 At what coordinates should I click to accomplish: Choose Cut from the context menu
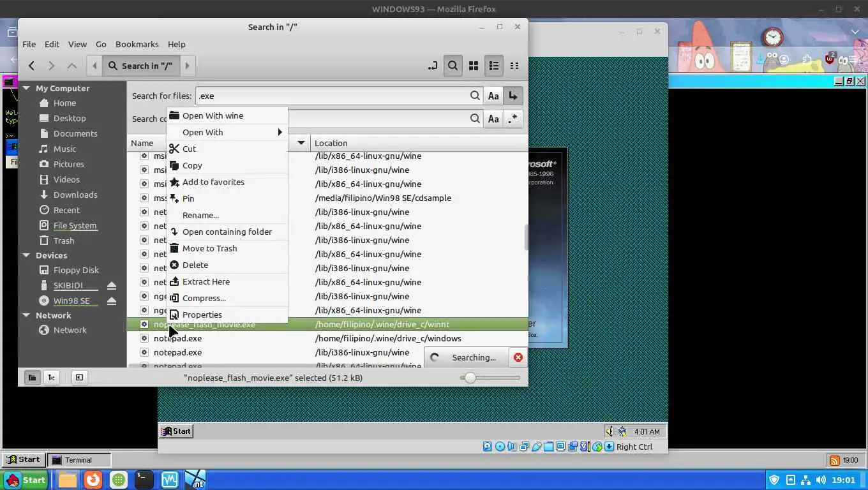click(227, 149)
